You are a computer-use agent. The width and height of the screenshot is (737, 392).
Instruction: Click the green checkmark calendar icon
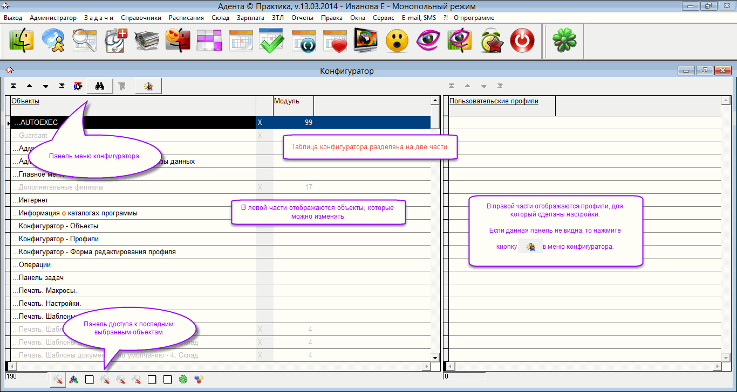[271, 41]
